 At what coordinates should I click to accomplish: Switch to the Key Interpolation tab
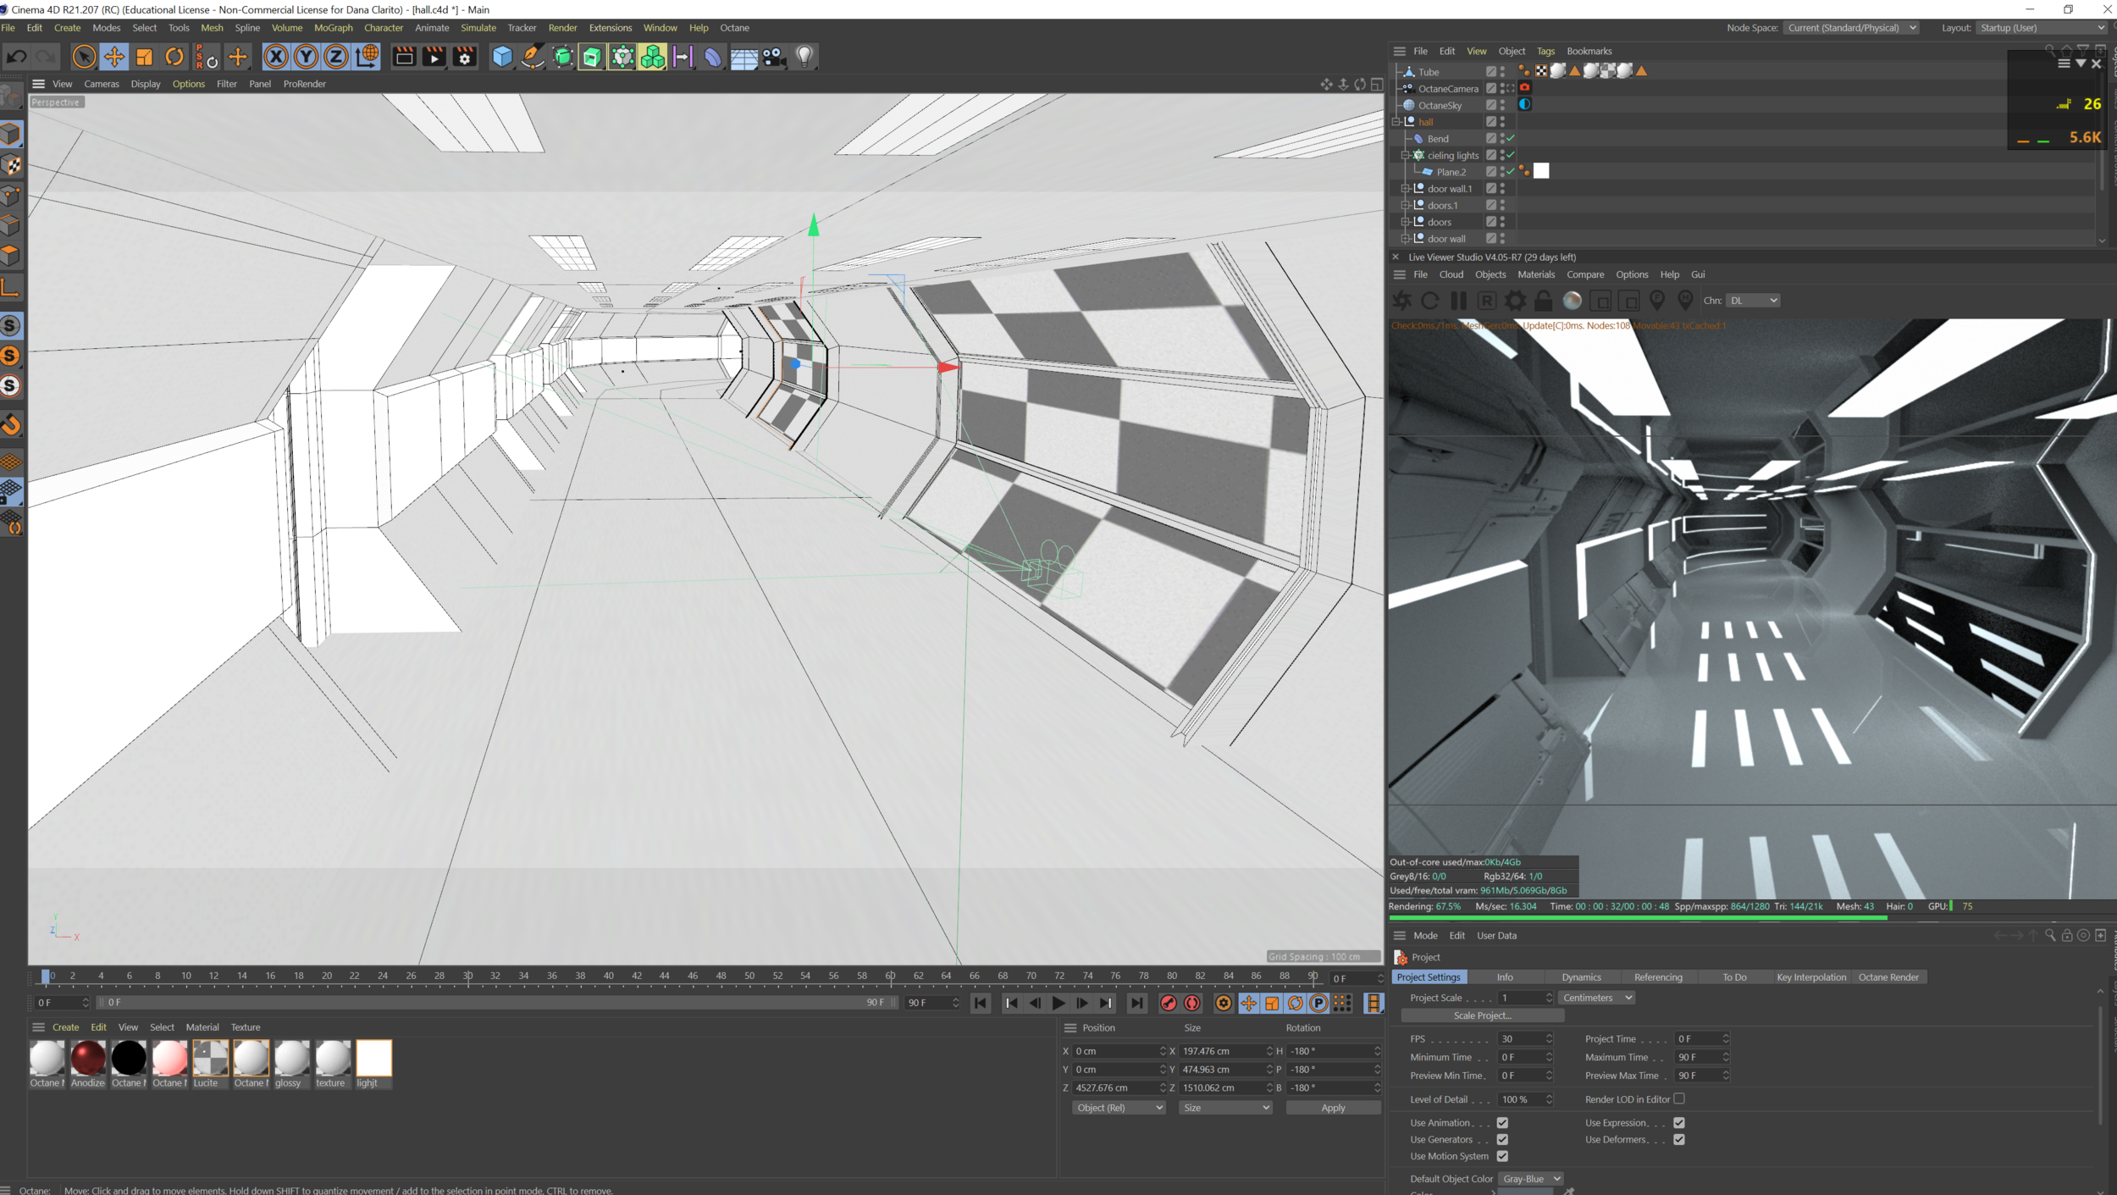[x=1811, y=976]
